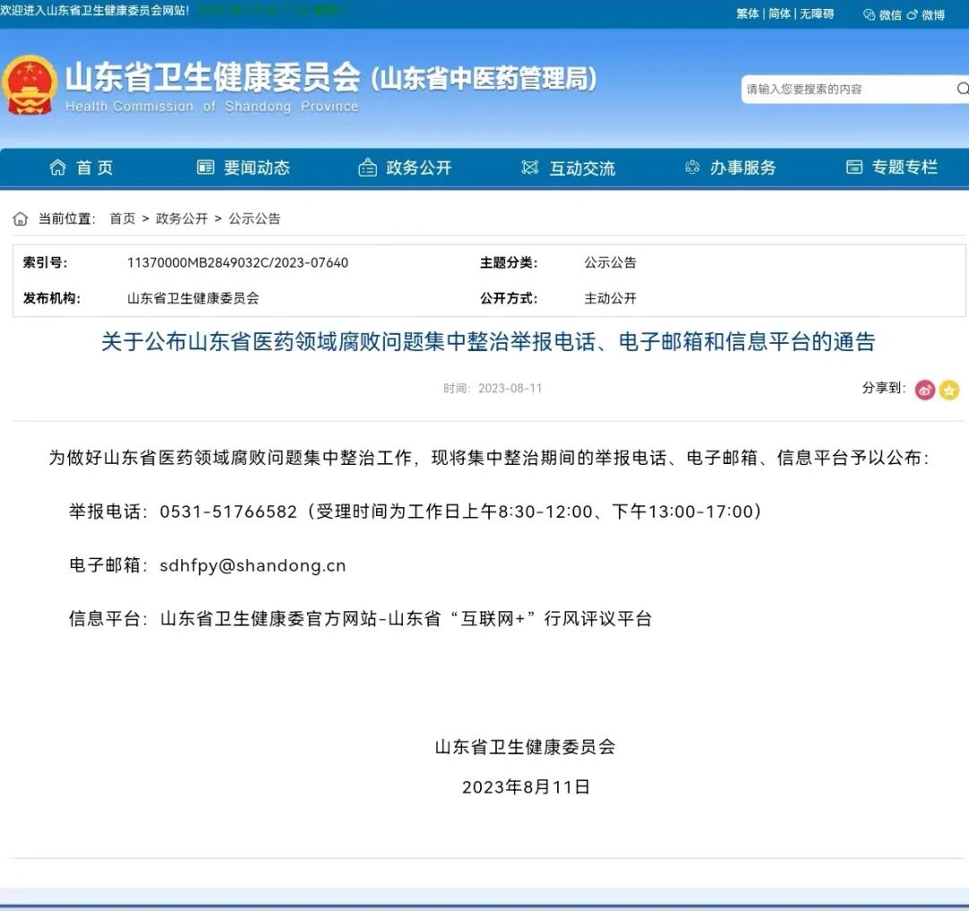This screenshot has height=911, width=969.
Task: Open the 互动交流 navigation menu
Action: coord(582,168)
